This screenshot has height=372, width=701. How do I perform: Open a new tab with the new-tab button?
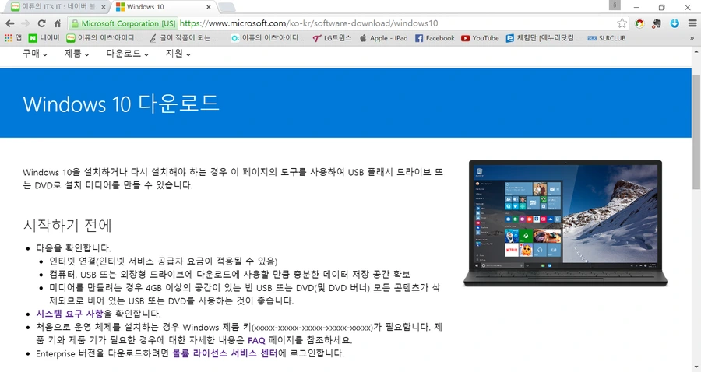[227, 7]
